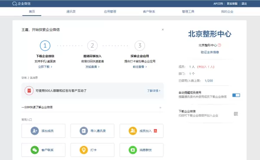Click the 探索企业应用 step title
The width and height of the screenshot is (260, 160).
140,56
